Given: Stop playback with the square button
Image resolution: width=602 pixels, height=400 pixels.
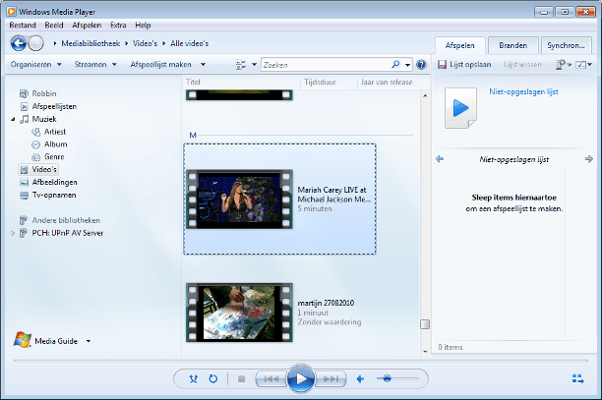Looking at the screenshot, I should (242, 379).
